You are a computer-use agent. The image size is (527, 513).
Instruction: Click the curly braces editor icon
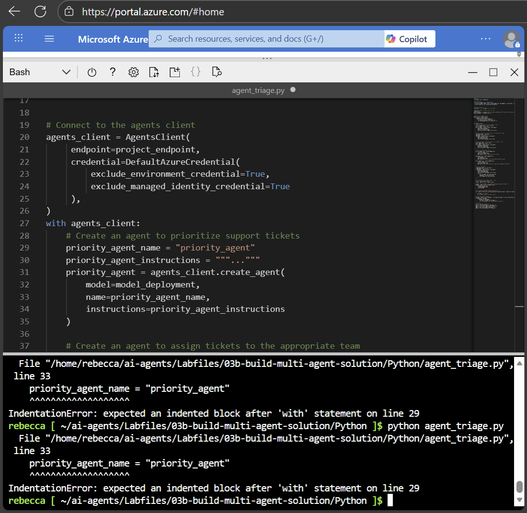coord(196,72)
